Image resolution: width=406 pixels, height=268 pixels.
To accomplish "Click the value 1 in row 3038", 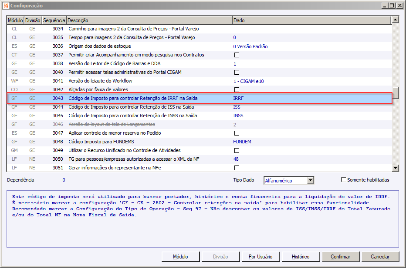I will 235,64.
